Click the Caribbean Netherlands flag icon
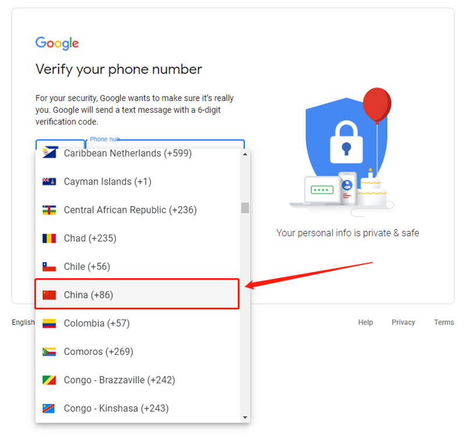The height and width of the screenshot is (437, 466). (49, 154)
